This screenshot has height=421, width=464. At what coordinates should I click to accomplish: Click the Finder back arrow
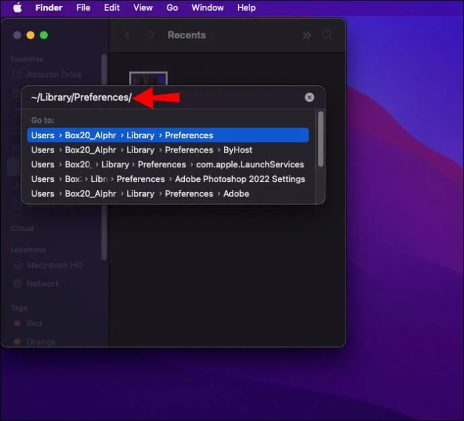(127, 35)
